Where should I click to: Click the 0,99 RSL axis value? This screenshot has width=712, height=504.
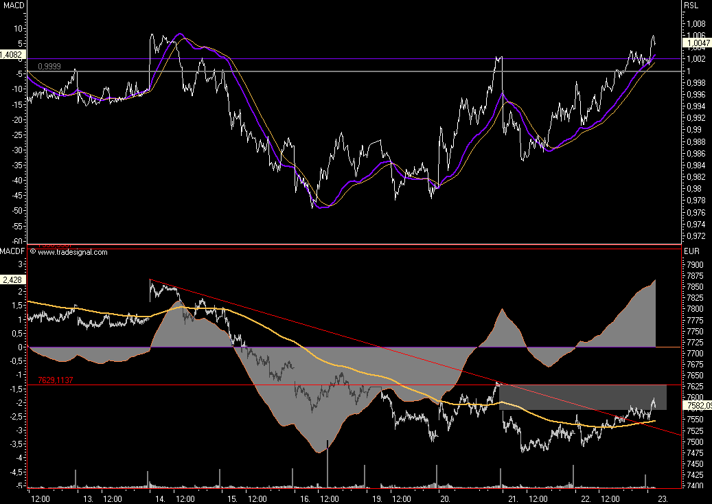click(694, 130)
